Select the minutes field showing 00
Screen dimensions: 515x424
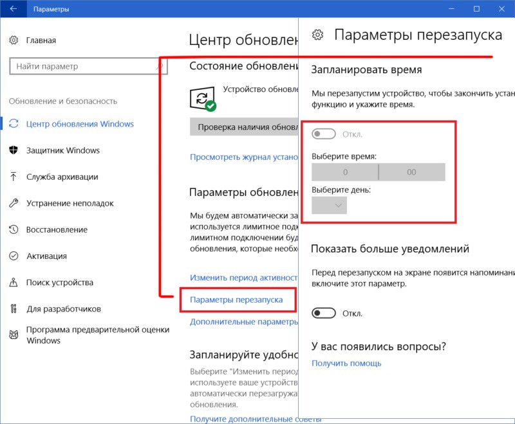pos(412,172)
